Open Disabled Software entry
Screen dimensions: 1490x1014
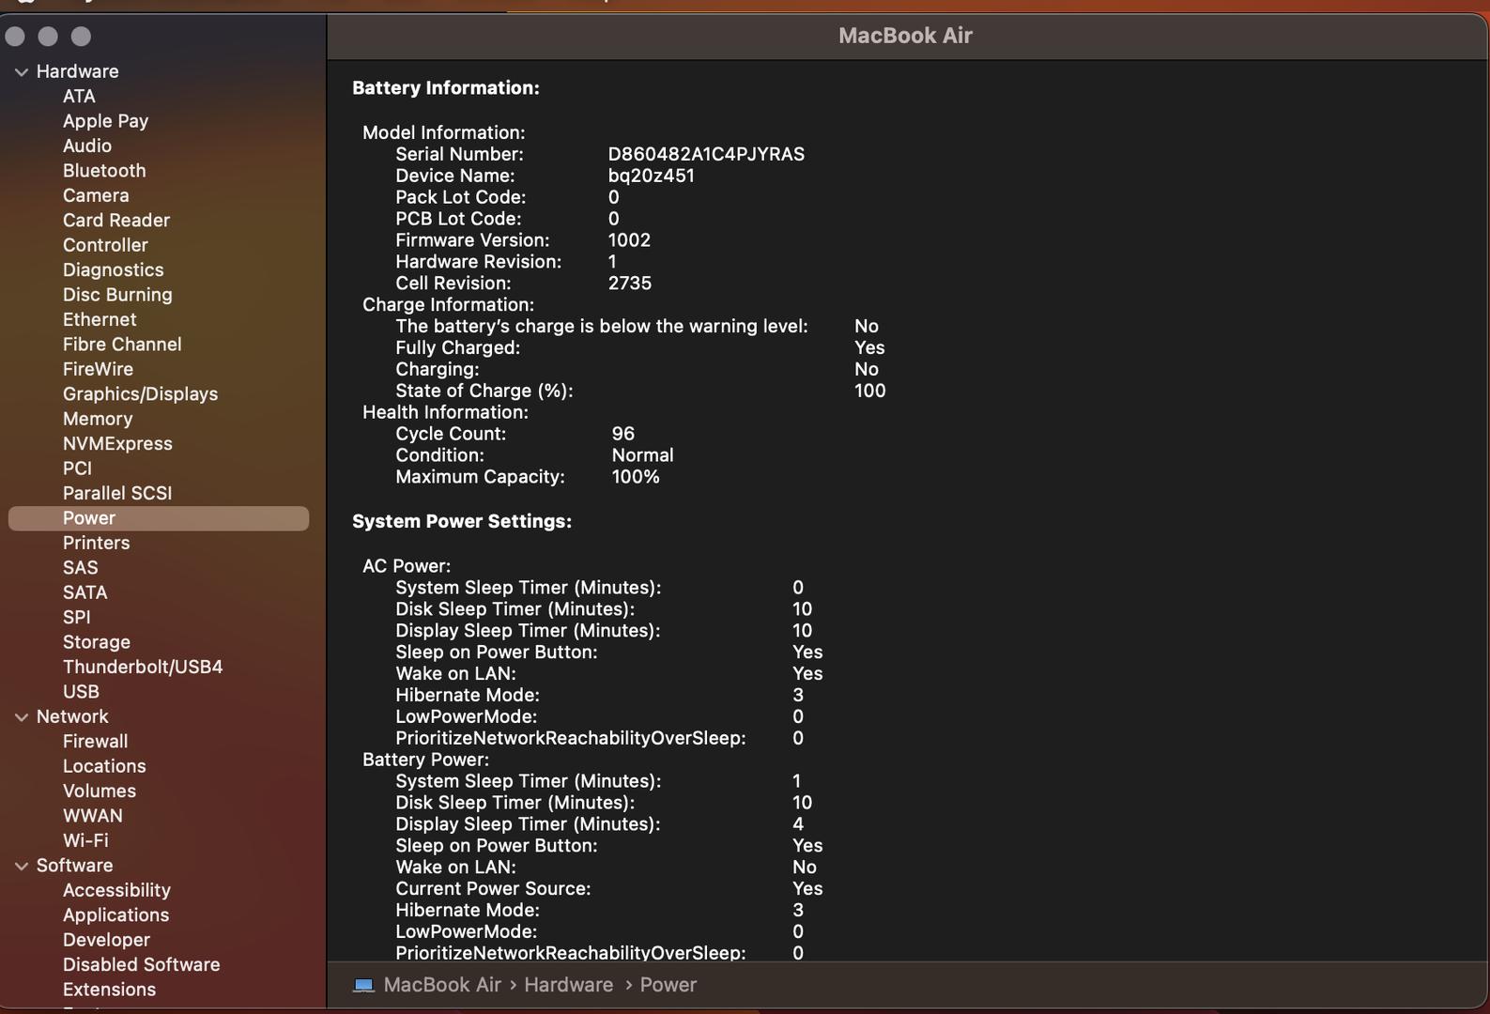click(x=141, y=965)
